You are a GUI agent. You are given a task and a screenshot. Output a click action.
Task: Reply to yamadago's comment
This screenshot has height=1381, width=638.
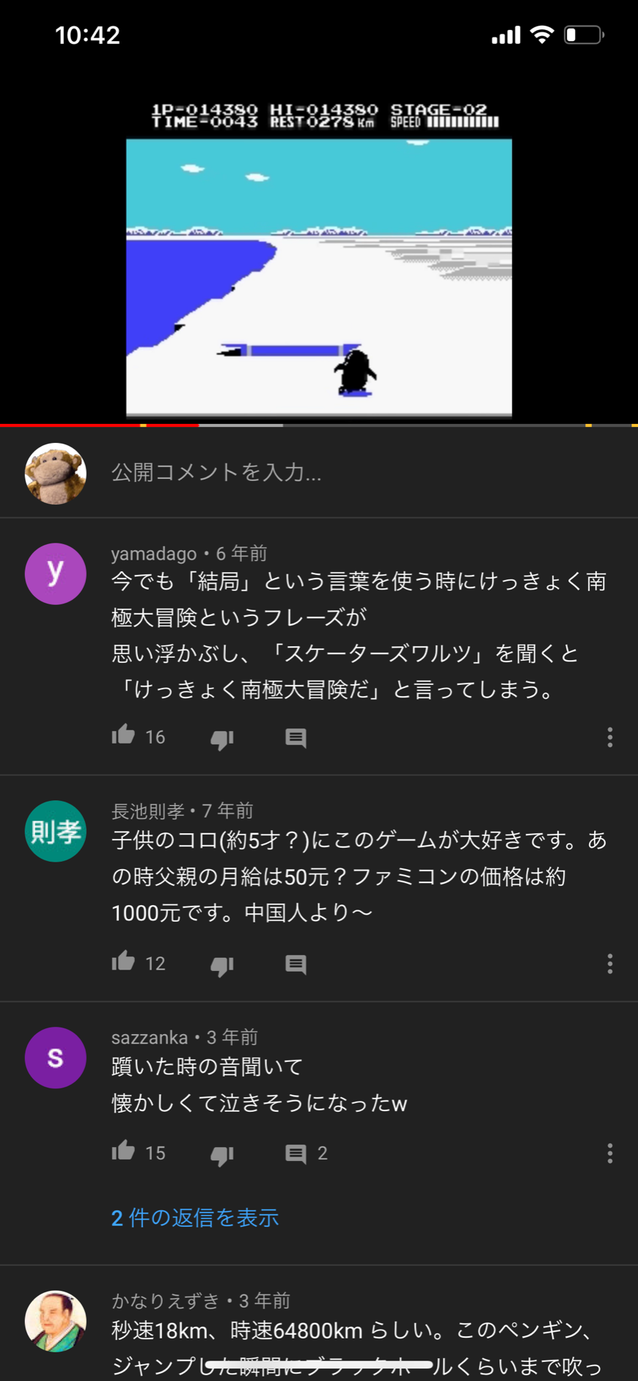tap(296, 738)
